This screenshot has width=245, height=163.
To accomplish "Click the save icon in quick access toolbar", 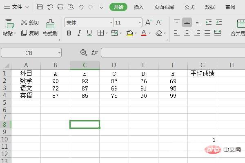I will coord(40,7).
